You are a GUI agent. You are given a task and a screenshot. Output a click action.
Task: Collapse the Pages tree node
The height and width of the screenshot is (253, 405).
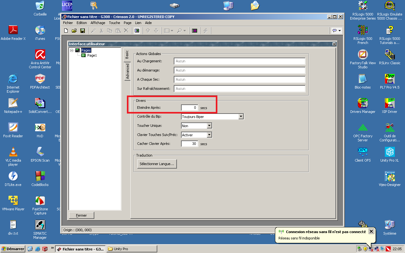coord(72,50)
